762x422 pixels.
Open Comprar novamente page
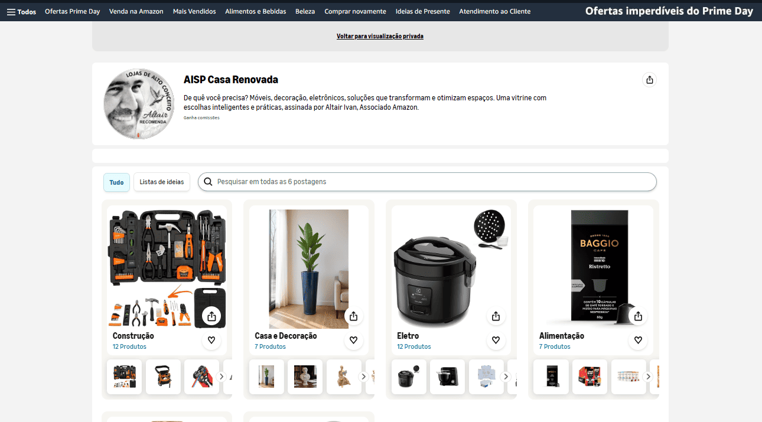point(355,11)
